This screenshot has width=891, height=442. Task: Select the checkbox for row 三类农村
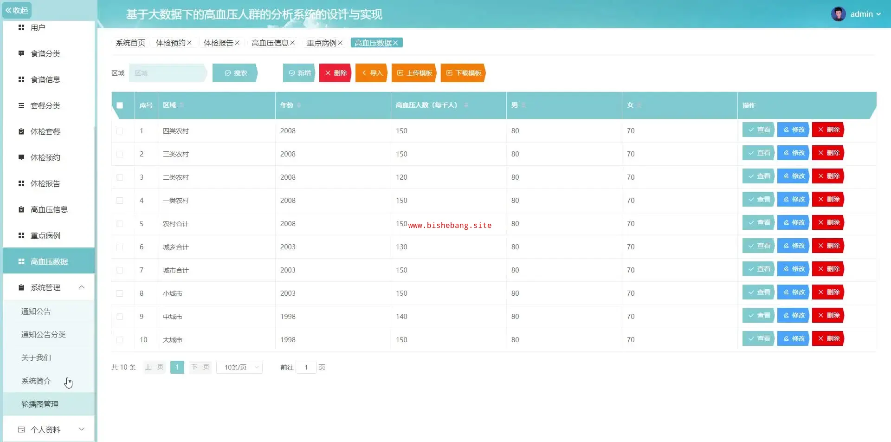pyautogui.click(x=120, y=154)
